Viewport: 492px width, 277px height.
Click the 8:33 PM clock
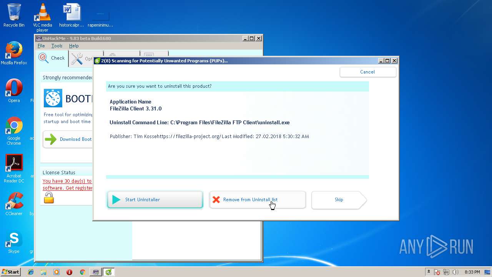[472, 272]
